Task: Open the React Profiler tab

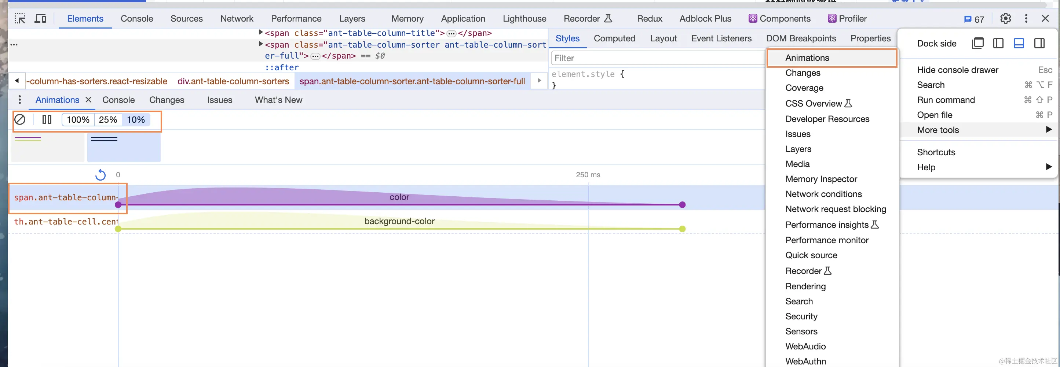Action: coord(847,18)
